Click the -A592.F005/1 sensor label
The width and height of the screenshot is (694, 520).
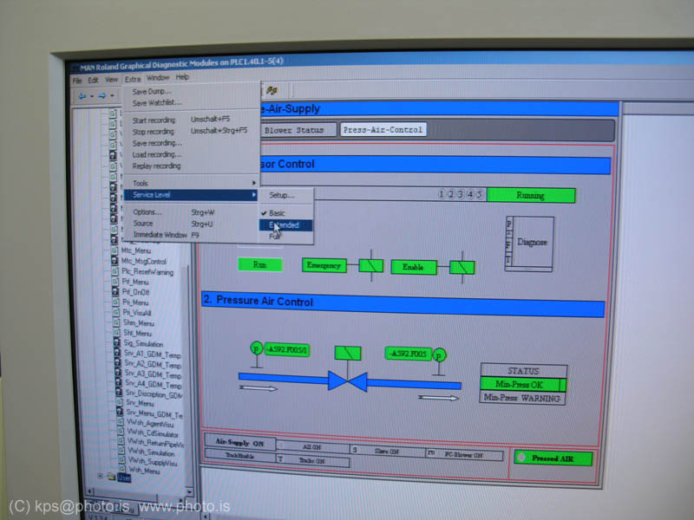[x=287, y=350]
